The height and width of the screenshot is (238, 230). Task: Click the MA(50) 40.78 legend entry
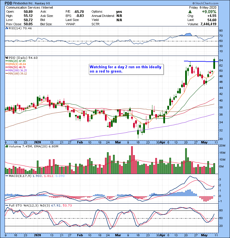tap(16, 67)
